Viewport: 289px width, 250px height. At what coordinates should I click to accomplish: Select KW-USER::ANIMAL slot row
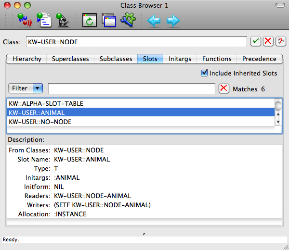141,112
